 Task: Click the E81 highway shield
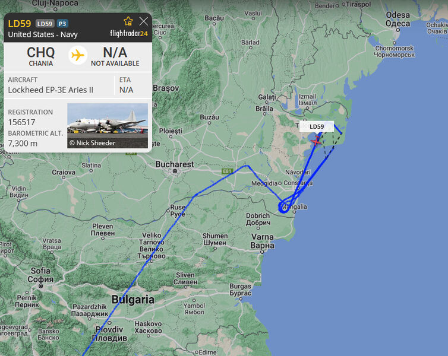tap(227, 171)
